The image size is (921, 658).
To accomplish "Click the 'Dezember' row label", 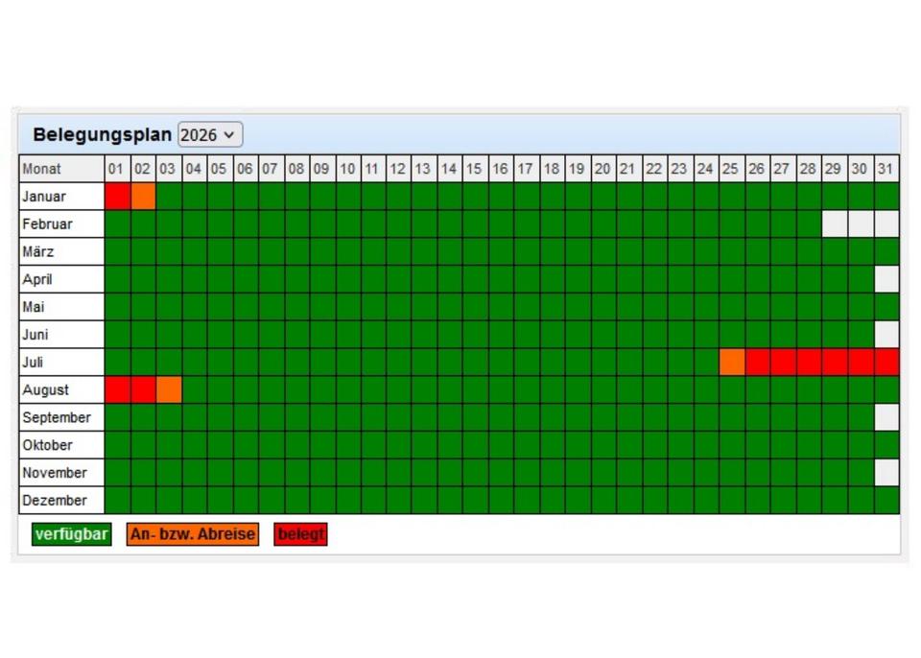I will click(x=61, y=501).
